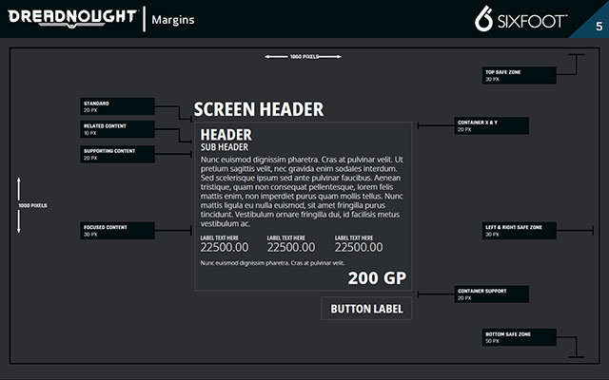
Task: Click the 200 GP price text
Action: (x=376, y=278)
